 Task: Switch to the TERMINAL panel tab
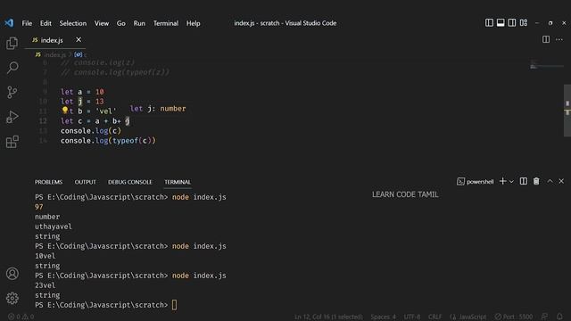(178, 182)
